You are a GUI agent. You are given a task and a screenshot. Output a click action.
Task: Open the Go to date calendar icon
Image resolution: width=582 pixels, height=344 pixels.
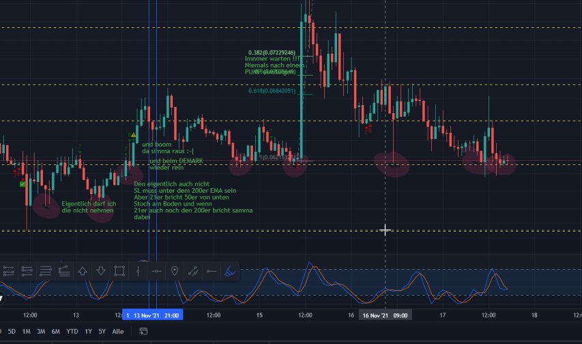[143, 331]
